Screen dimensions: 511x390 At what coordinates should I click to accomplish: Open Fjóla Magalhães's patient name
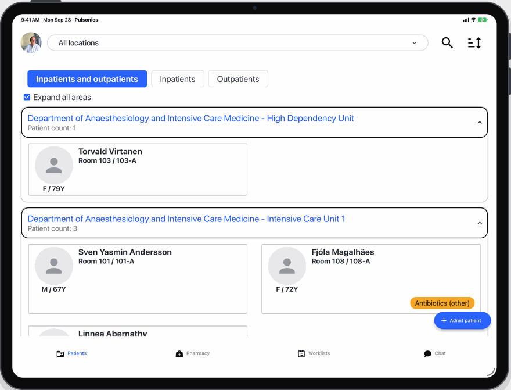[343, 252]
